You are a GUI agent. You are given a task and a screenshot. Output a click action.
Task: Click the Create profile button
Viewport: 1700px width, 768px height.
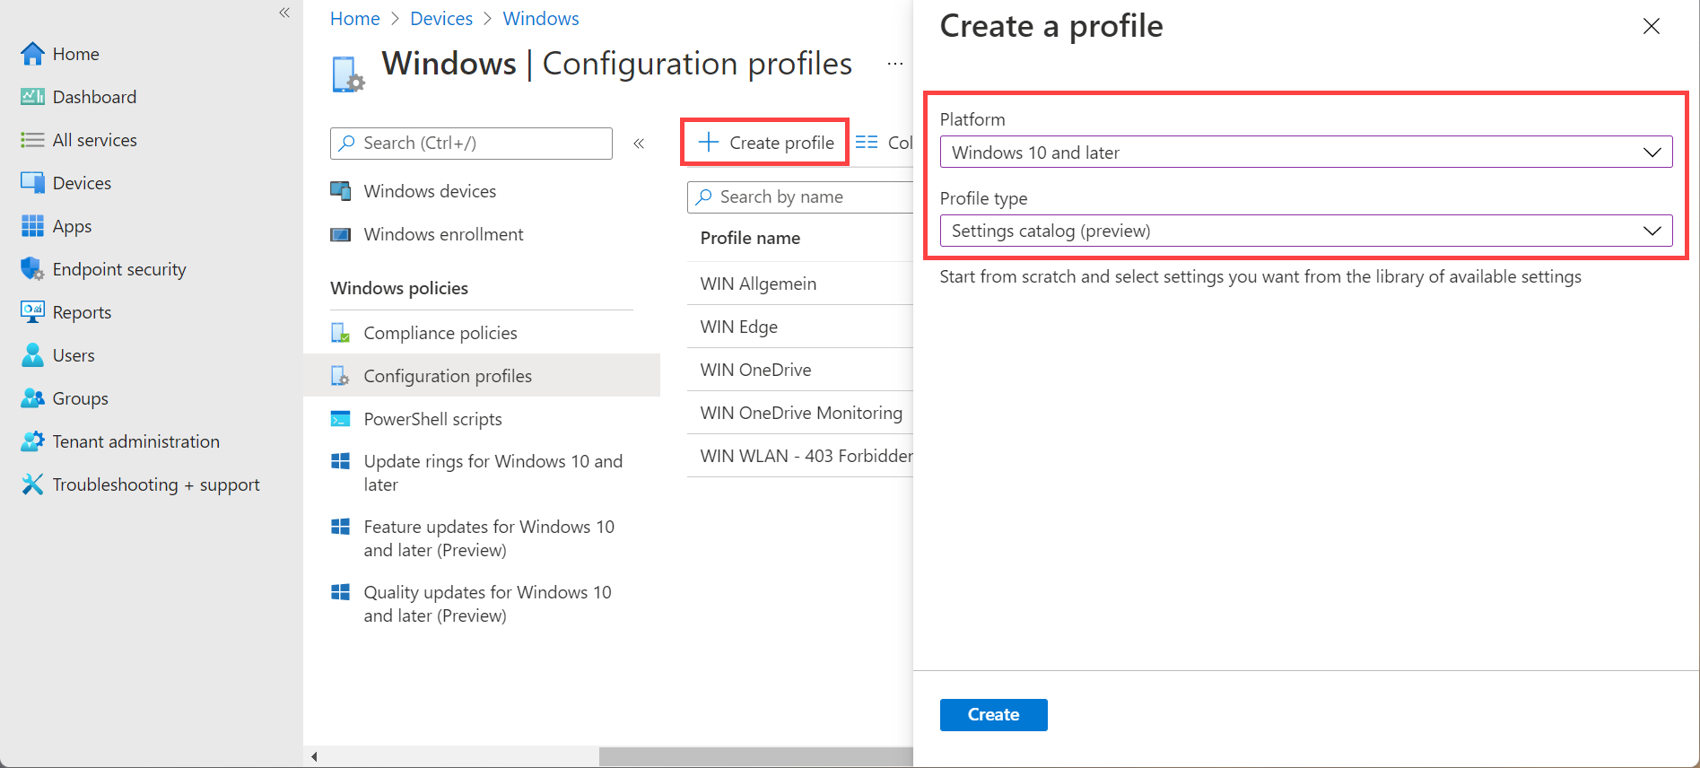[765, 143]
